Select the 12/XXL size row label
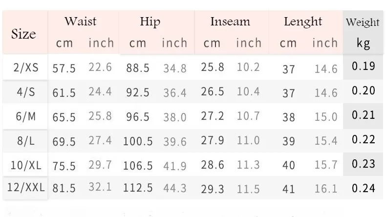 point(26,188)
